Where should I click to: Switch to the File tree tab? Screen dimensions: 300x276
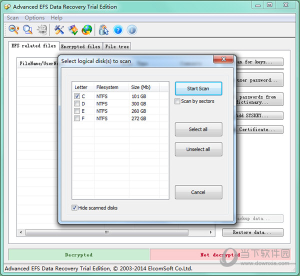116,46
